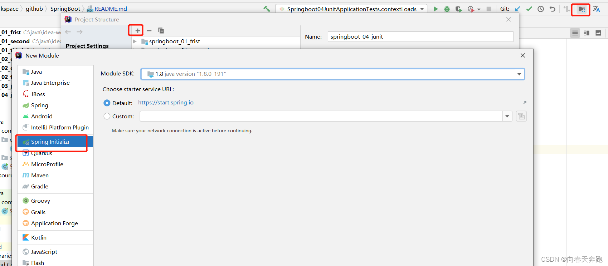The height and width of the screenshot is (266, 608).
Task: Click the Build Project hammer icon
Action: click(x=267, y=9)
